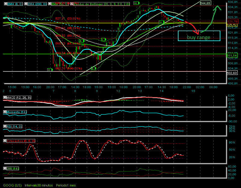Image resolution: width=241 pixels, height=188 pixels.
Task: Select the wave iv. marker flag
Action: pyautogui.click(x=161, y=22)
